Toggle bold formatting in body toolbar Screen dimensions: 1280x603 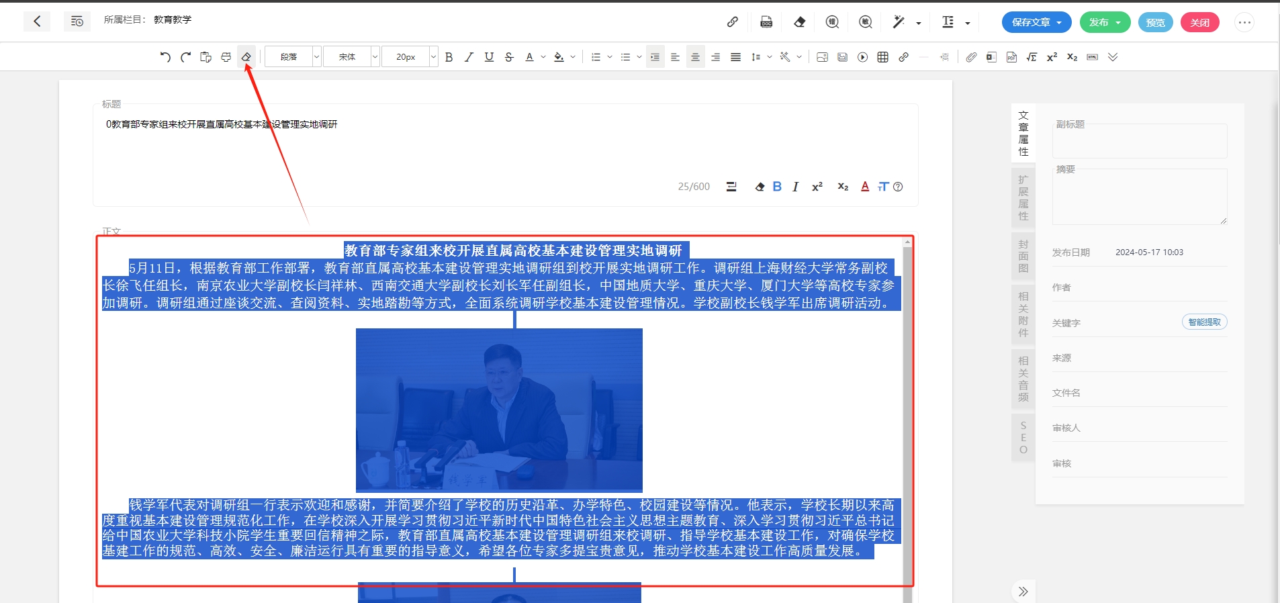click(x=449, y=57)
